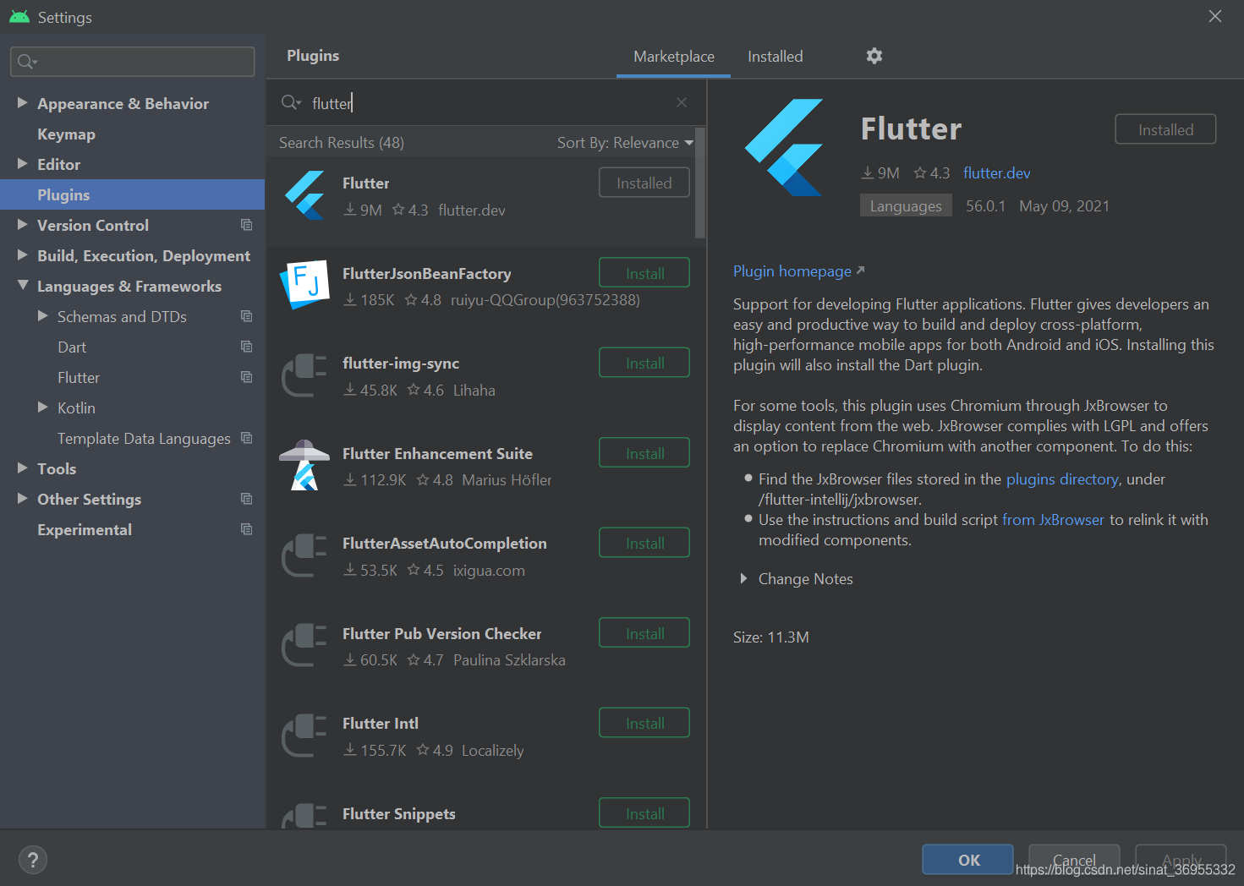Install the FlutterAssetAutoCompletion plugin
This screenshot has width=1244, height=886.
click(x=644, y=543)
